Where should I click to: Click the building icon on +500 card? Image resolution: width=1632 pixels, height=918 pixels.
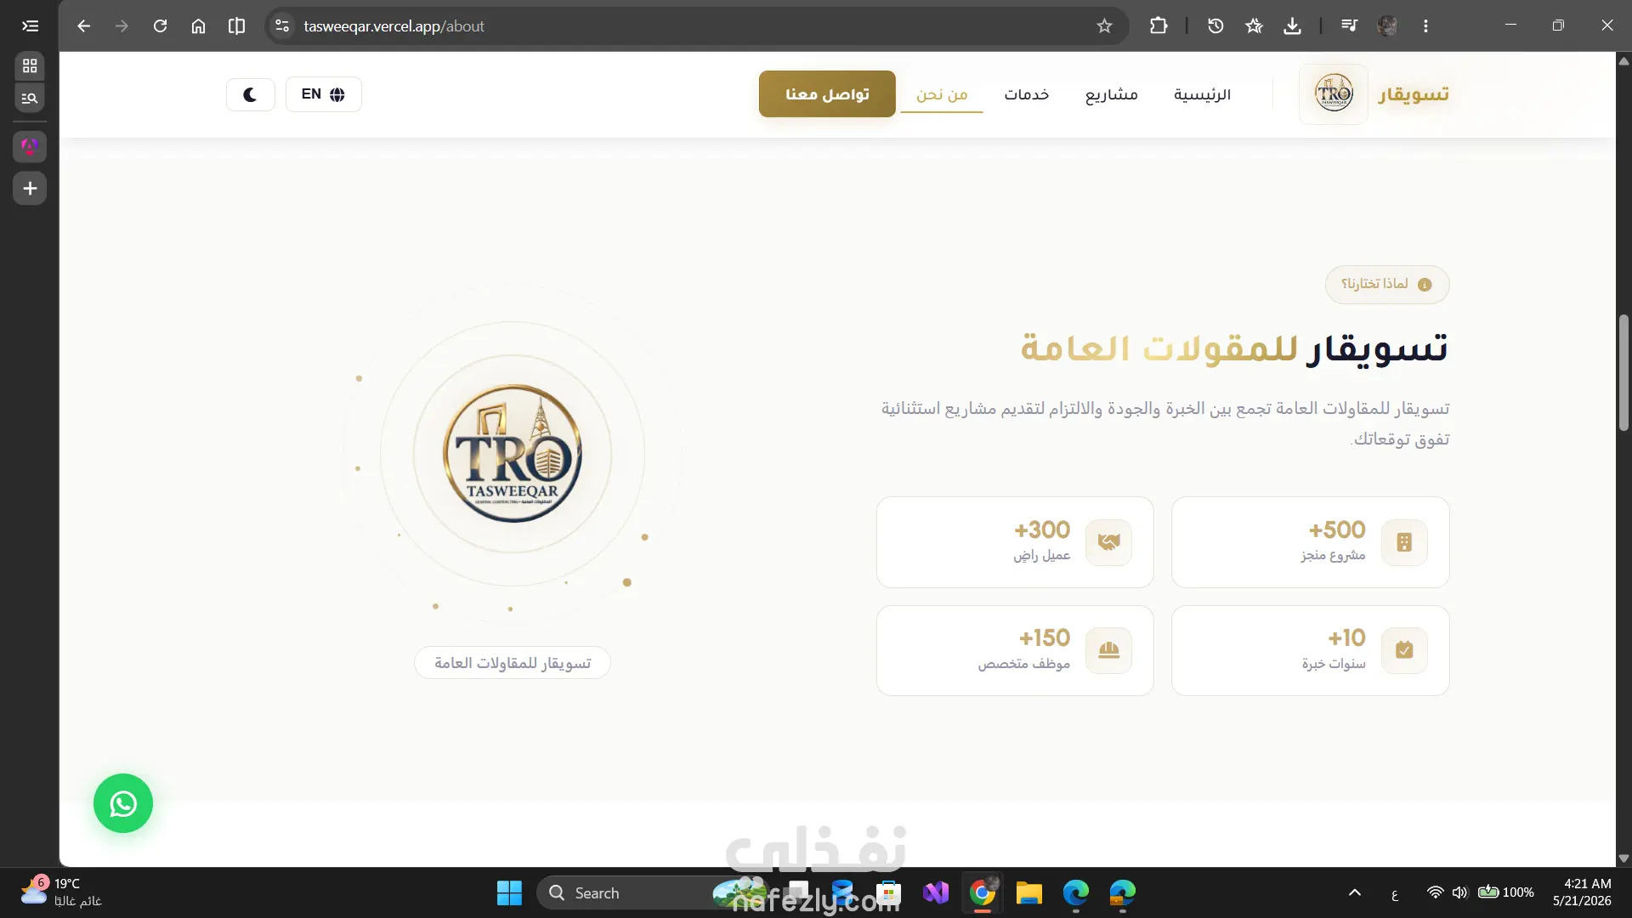(x=1404, y=542)
